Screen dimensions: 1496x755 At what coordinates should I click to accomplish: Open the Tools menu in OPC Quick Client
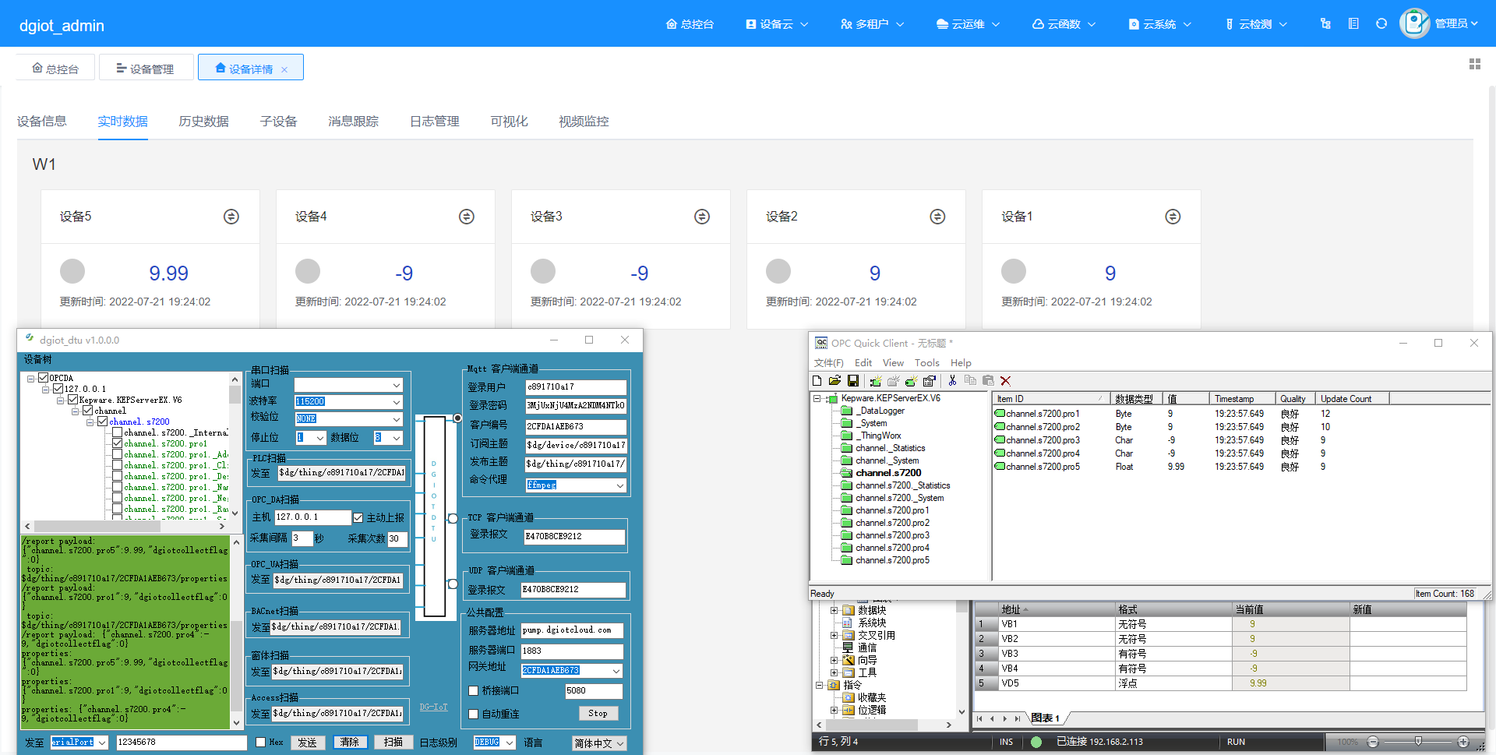926,363
